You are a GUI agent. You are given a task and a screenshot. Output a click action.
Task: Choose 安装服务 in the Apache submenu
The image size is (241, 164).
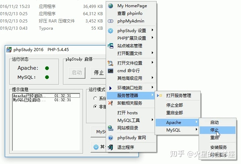tap(218, 147)
